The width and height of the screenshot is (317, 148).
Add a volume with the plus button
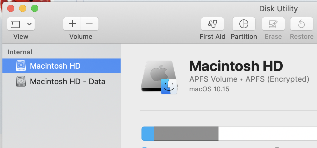pos(72,24)
